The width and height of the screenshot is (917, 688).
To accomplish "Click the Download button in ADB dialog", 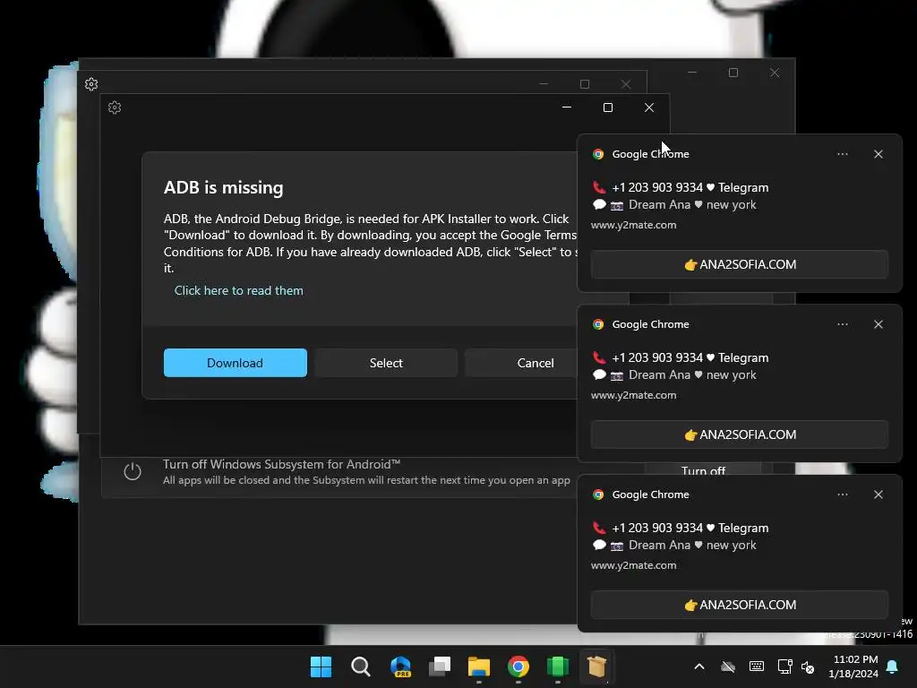I will [x=236, y=363].
